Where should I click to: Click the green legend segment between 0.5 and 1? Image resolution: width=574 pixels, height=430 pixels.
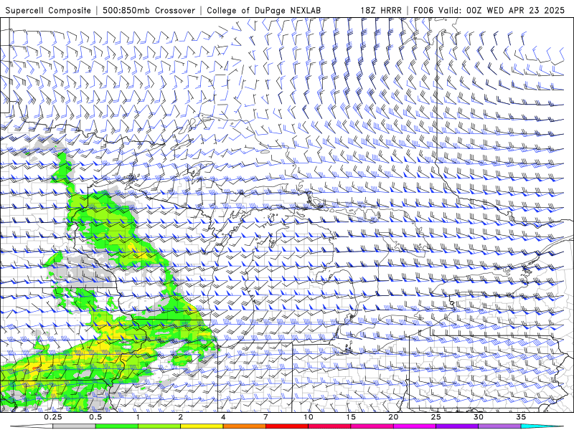point(117,426)
